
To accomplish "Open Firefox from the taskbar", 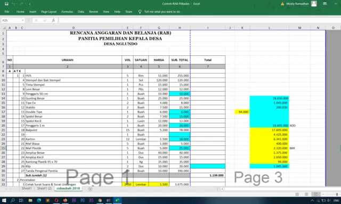I will pos(65,200).
